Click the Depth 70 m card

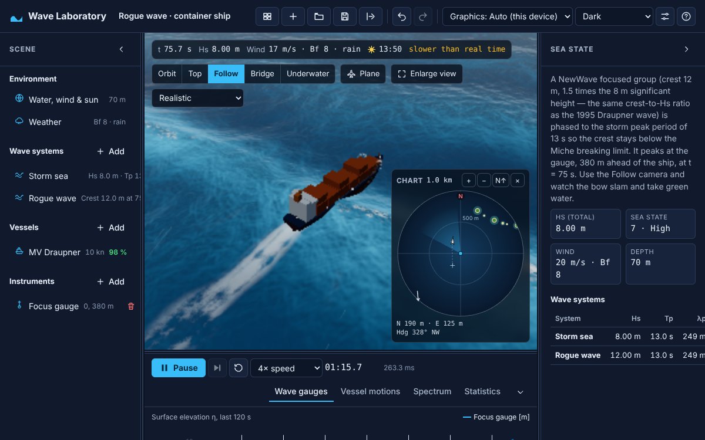660,263
